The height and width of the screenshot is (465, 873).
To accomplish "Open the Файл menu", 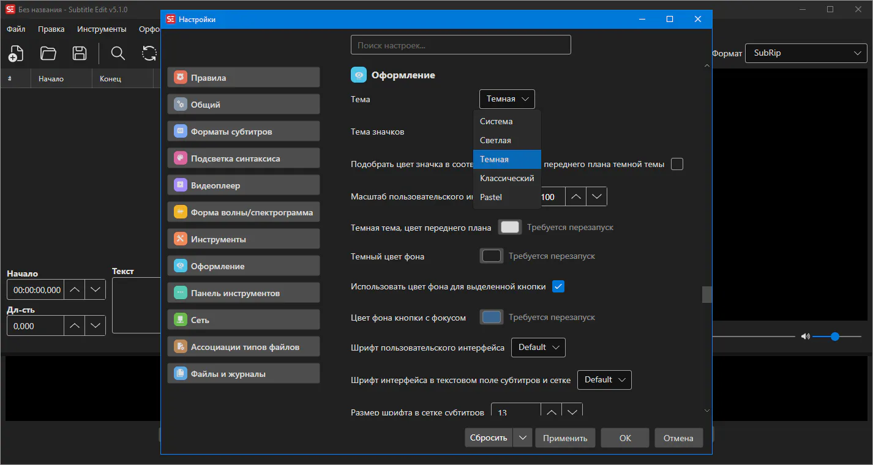I will point(17,29).
